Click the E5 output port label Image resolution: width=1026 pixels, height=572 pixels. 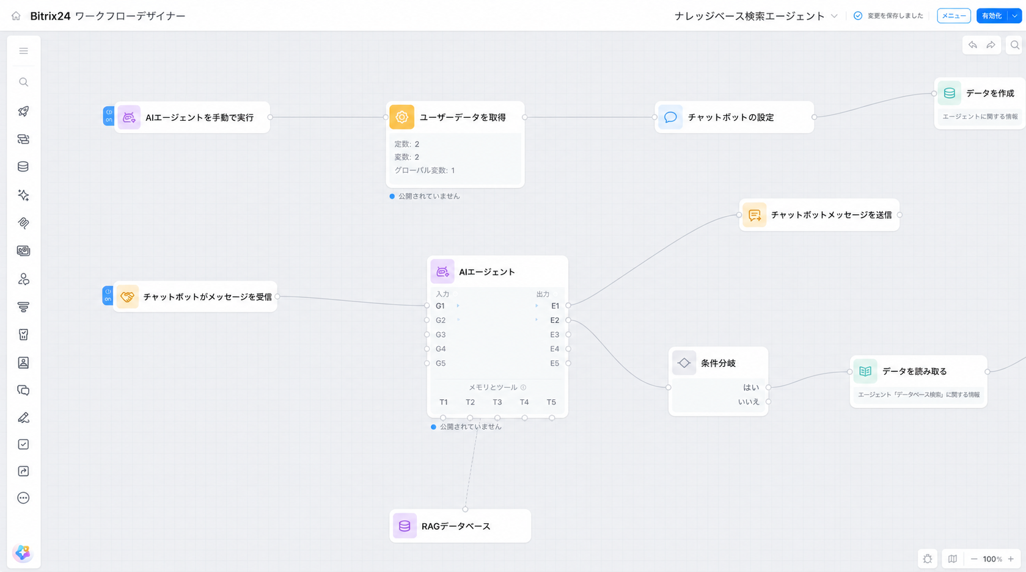pyautogui.click(x=555, y=363)
